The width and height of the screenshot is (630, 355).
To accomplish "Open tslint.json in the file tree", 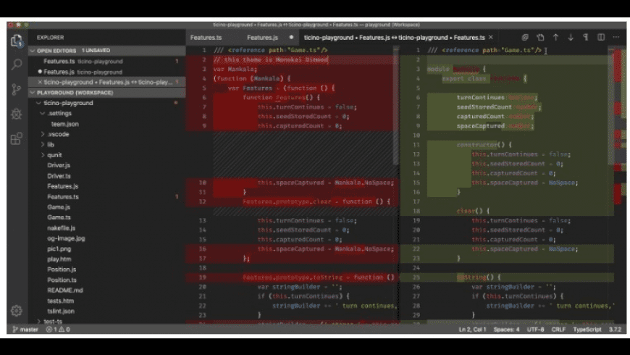I will [x=62, y=311].
